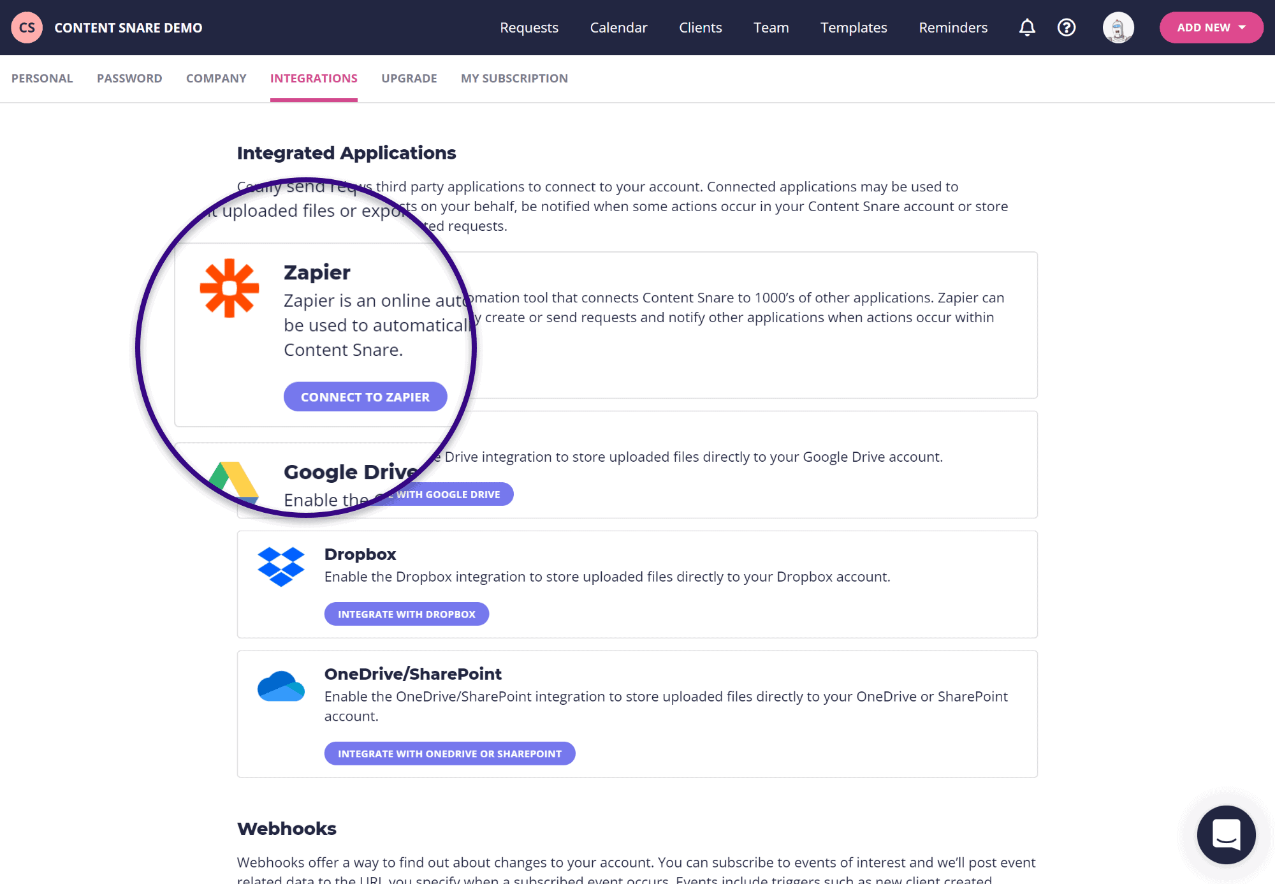Image resolution: width=1275 pixels, height=884 pixels.
Task: Click the Content Snare Demo title
Action: point(128,27)
